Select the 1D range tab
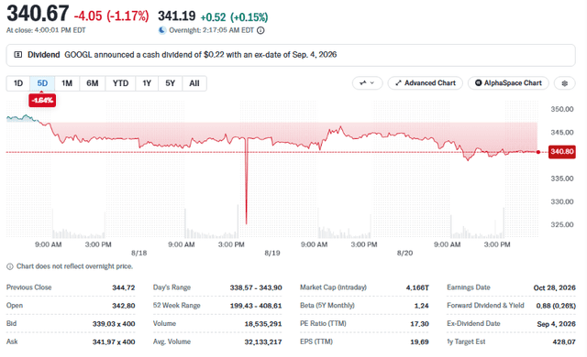The width and height of the screenshot is (587, 357). [x=18, y=83]
